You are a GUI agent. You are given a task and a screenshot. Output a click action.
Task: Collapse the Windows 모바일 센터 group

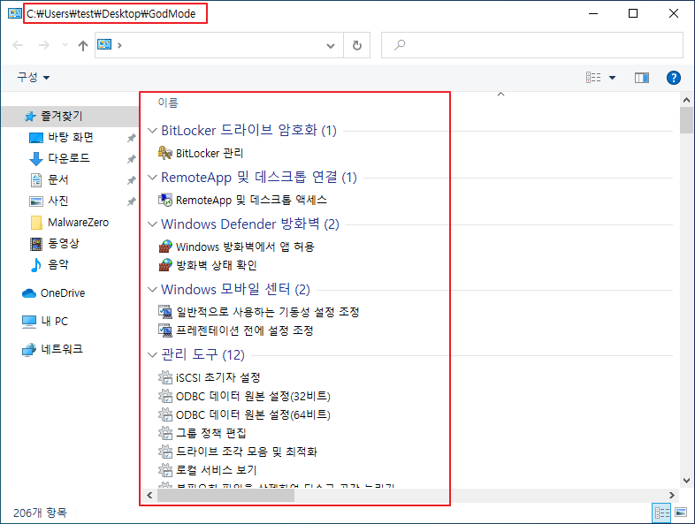click(152, 290)
